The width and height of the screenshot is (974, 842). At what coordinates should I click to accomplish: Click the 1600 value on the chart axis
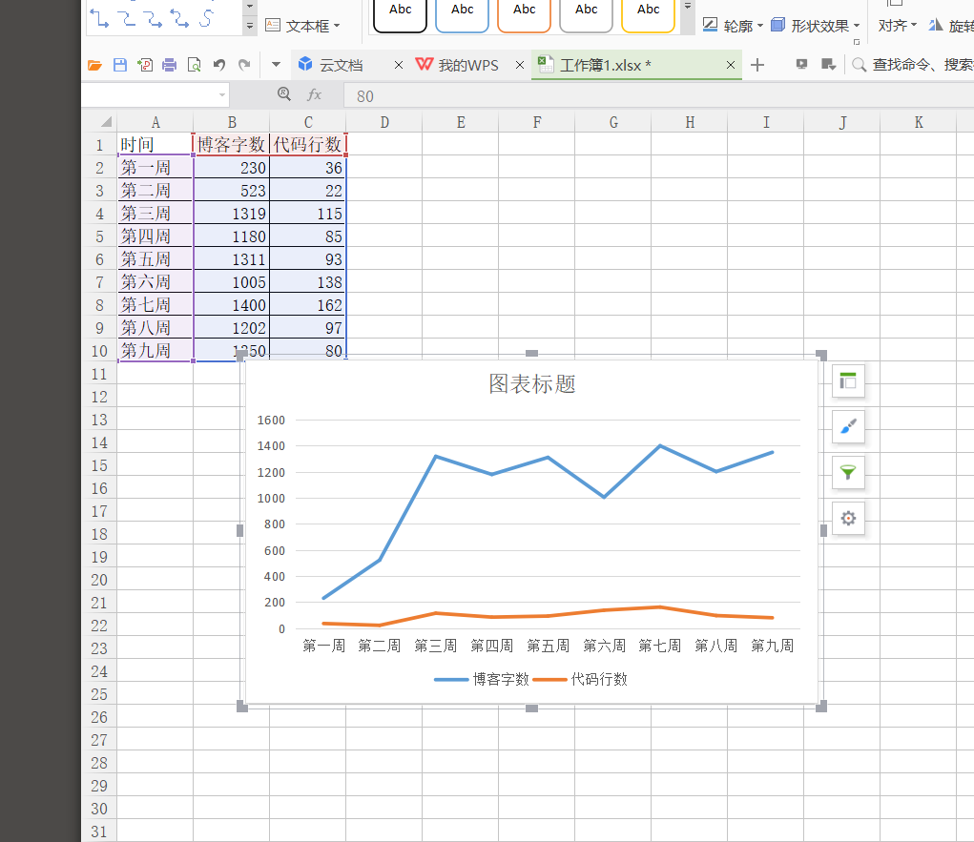(x=271, y=421)
